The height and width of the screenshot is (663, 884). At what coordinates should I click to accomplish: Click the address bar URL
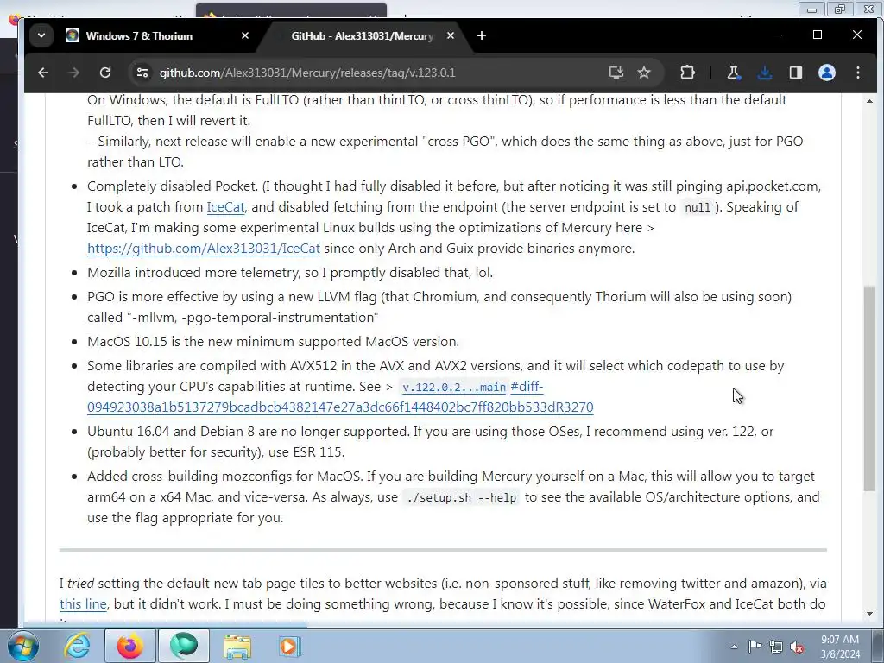[x=307, y=73]
